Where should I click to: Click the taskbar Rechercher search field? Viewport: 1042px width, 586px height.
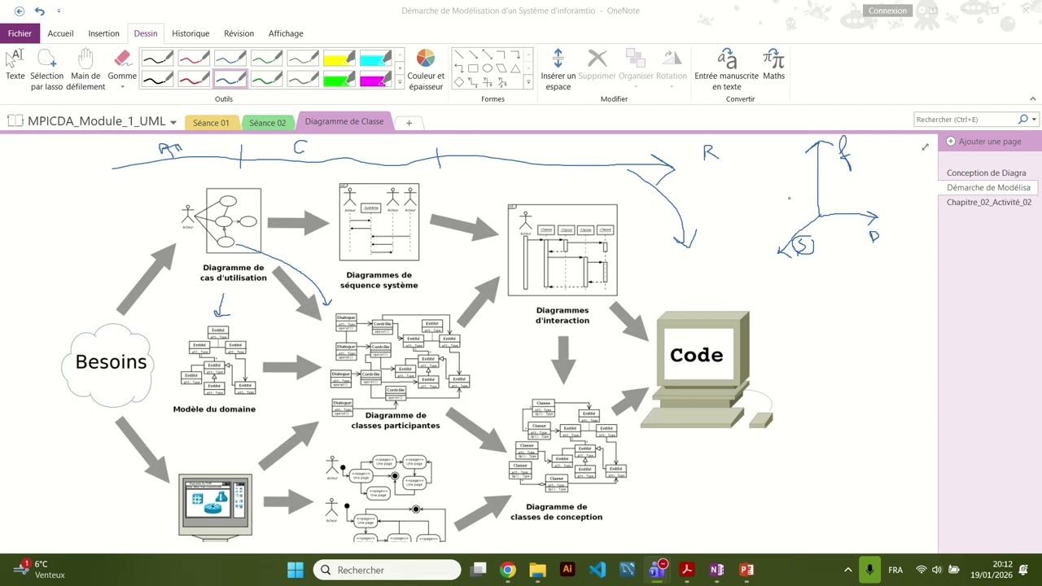point(387,570)
